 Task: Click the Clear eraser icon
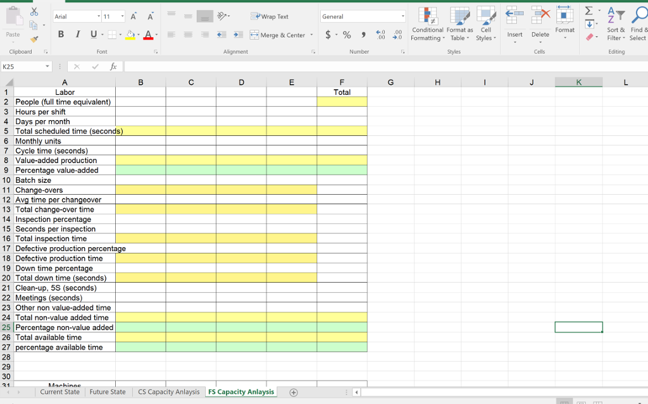pos(590,37)
